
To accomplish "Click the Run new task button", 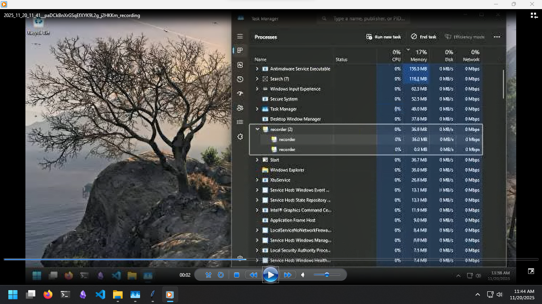I will [x=383, y=37].
